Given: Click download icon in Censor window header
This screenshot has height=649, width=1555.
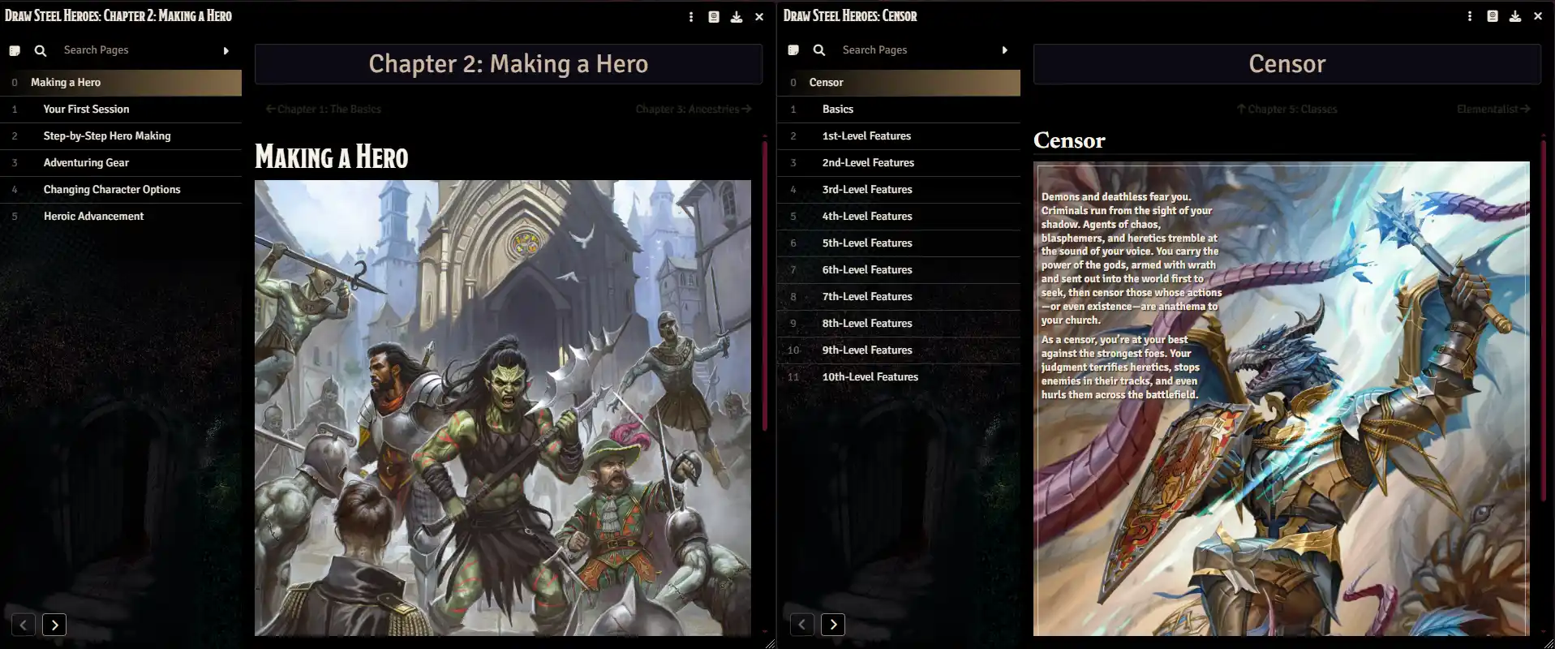Looking at the screenshot, I should tap(1515, 16).
